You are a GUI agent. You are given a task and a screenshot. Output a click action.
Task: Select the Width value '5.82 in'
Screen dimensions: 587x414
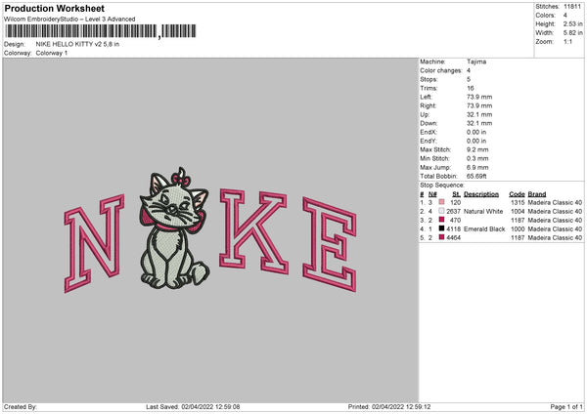pyautogui.click(x=573, y=33)
